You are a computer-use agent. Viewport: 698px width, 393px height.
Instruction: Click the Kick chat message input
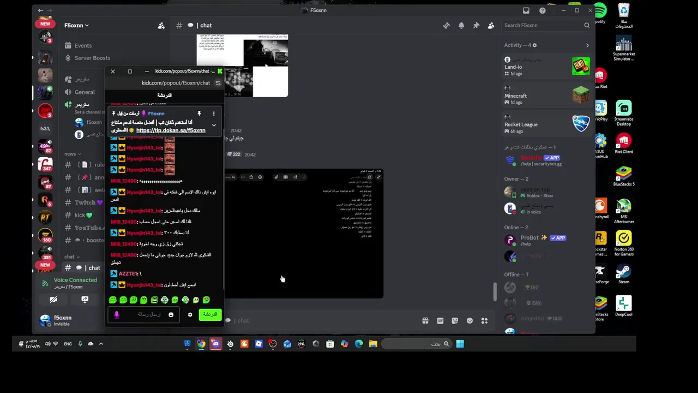click(x=145, y=315)
